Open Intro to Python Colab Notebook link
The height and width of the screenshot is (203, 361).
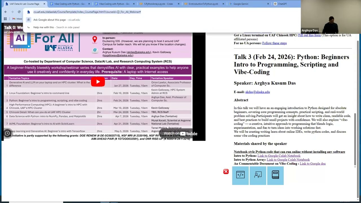279,156
